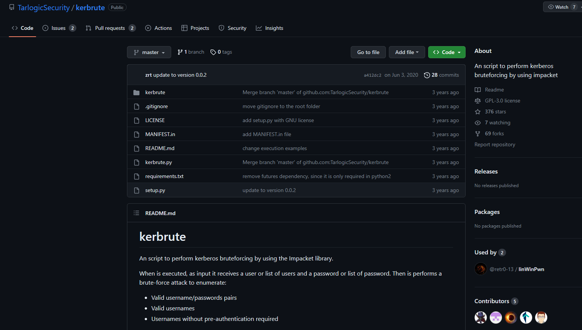Click the zrt commit author link
Screen dimensions: 582x330
pyautogui.click(x=149, y=75)
